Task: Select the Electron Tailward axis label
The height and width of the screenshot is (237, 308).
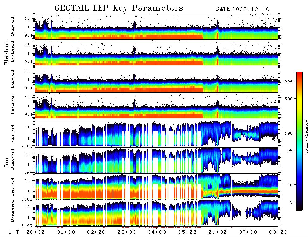Action: coord(12,79)
